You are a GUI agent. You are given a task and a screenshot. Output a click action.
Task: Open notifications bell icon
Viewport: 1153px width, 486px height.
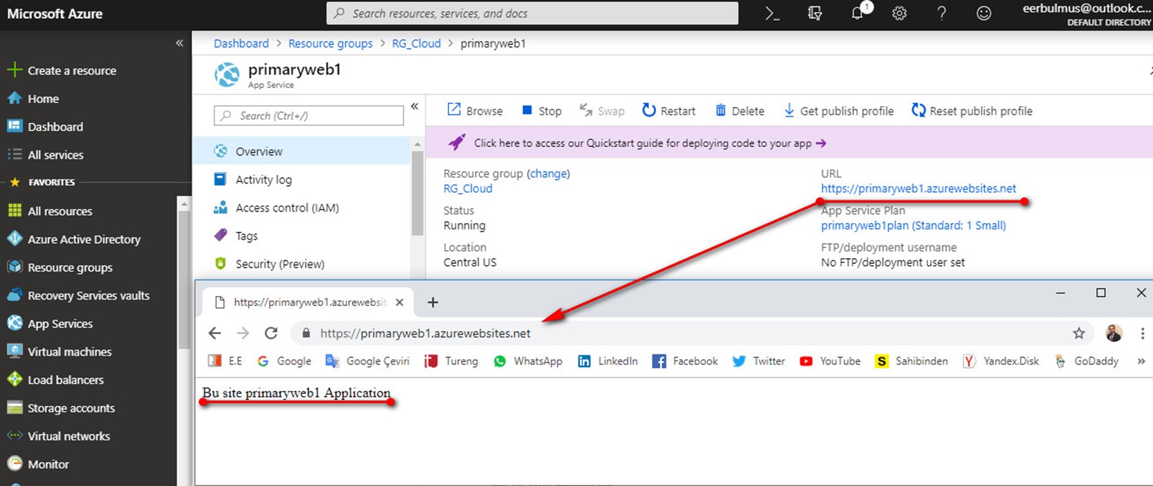point(857,13)
